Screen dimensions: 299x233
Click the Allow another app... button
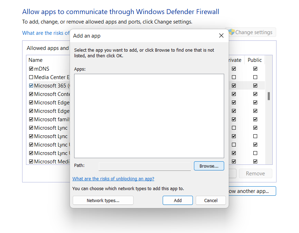tap(252, 191)
